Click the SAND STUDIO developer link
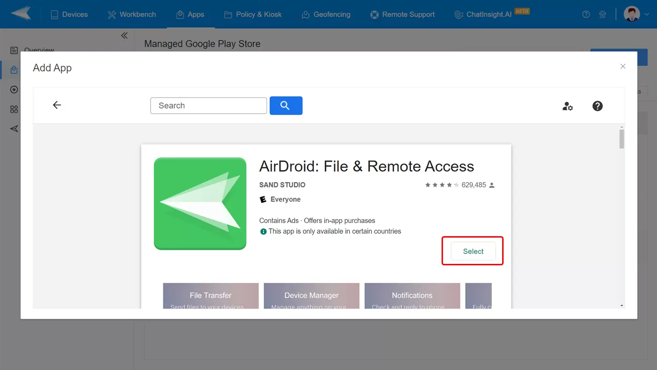The width and height of the screenshot is (657, 370). tap(282, 185)
